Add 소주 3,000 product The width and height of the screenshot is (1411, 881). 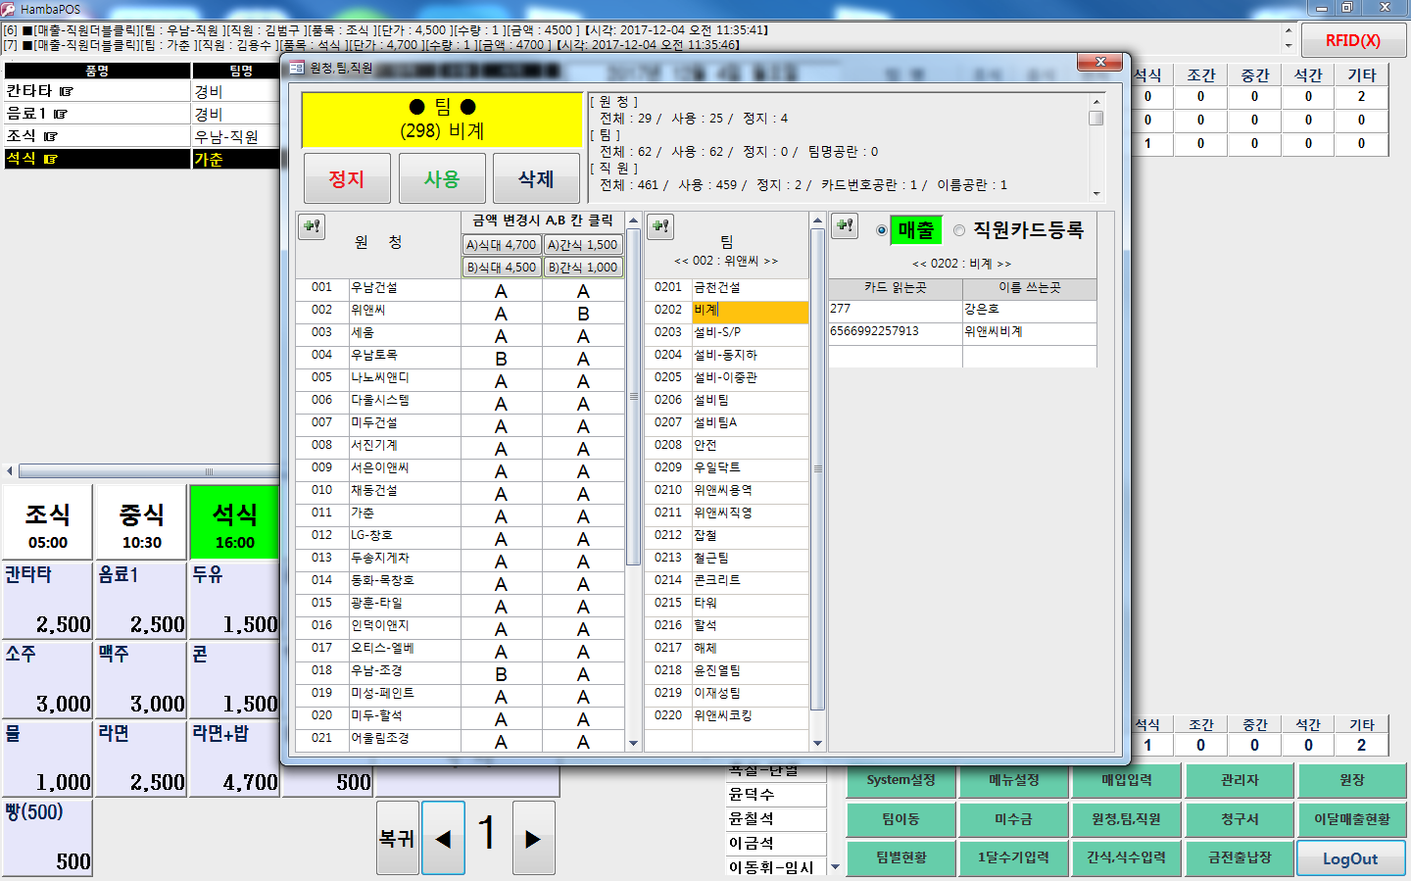click(47, 679)
